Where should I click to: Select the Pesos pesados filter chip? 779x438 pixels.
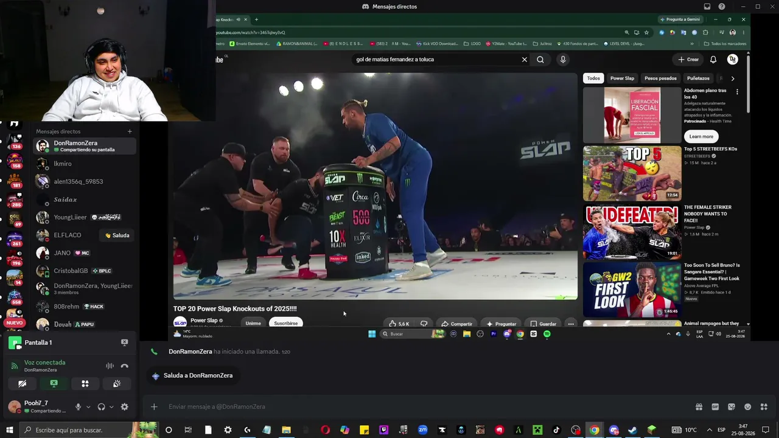660,78
